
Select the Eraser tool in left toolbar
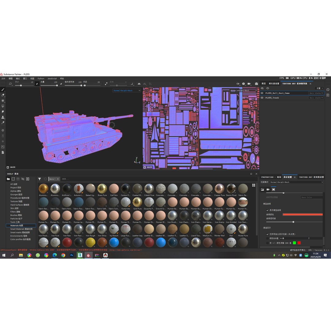point(3,95)
